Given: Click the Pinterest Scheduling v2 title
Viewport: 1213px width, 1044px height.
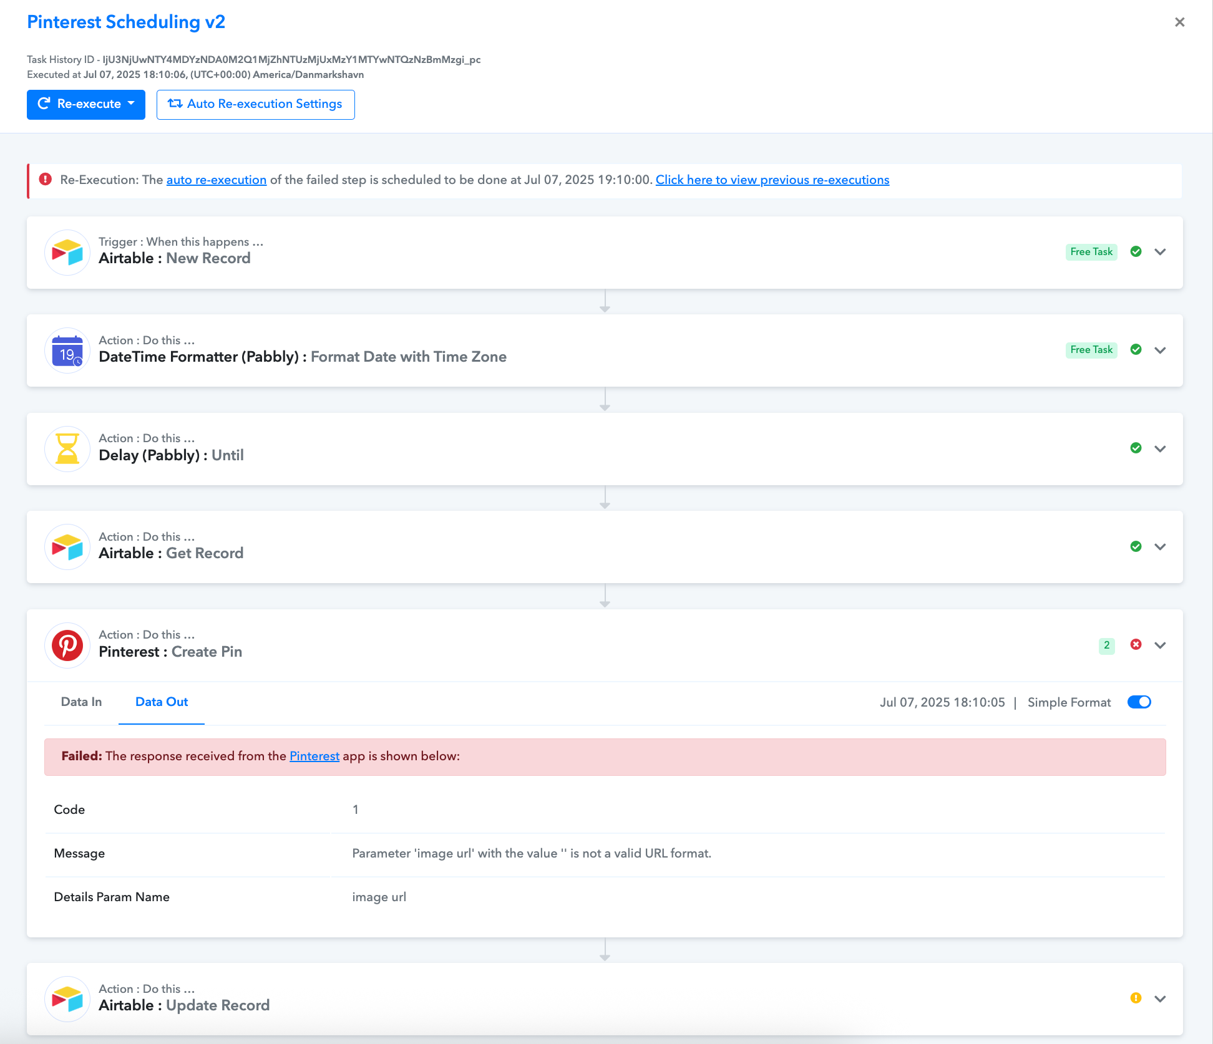Looking at the screenshot, I should 126,22.
